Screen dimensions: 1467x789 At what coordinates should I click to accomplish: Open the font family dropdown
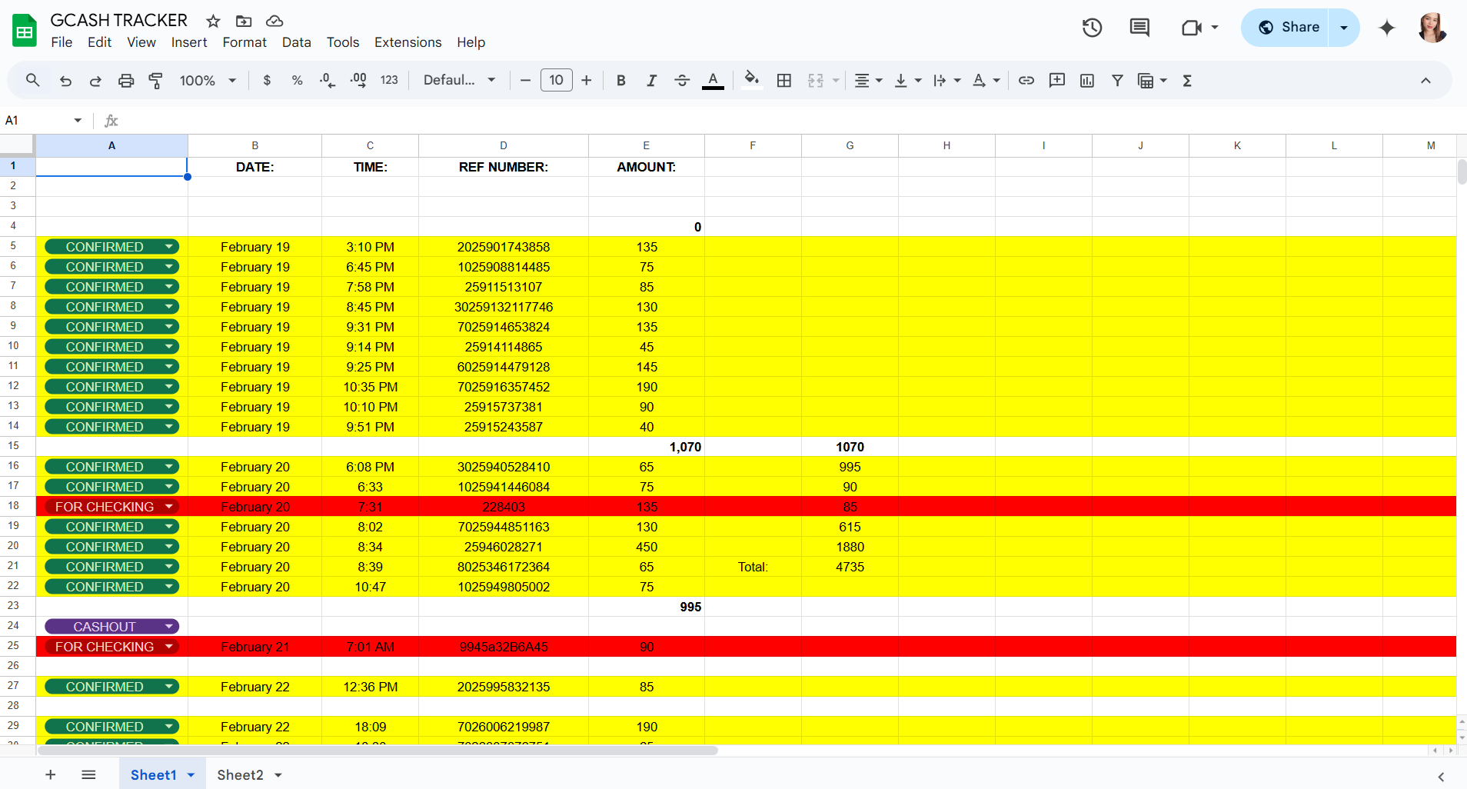pyautogui.click(x=459, y=80)
